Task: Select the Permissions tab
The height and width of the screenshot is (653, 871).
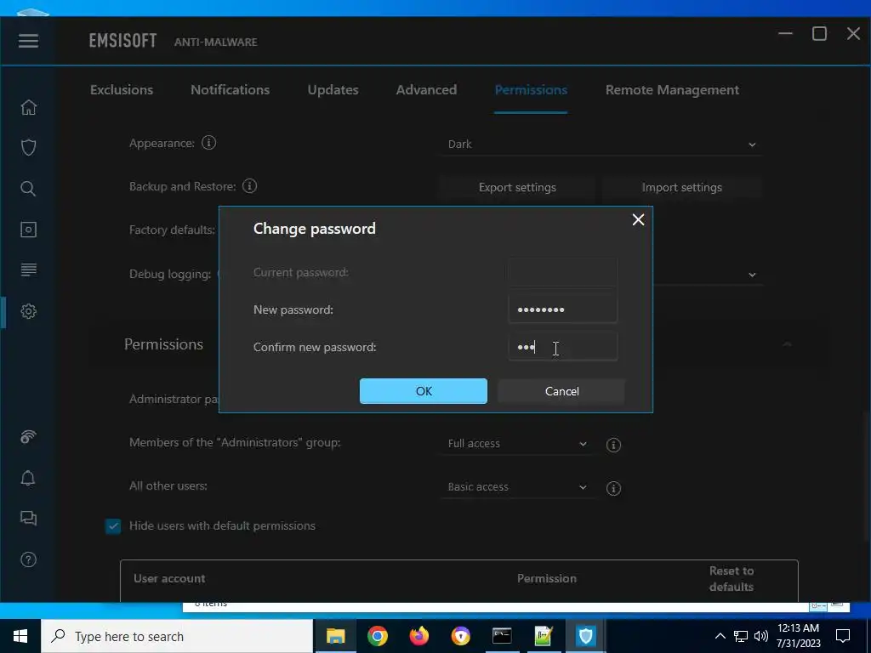Action: (x=531, y=90)
